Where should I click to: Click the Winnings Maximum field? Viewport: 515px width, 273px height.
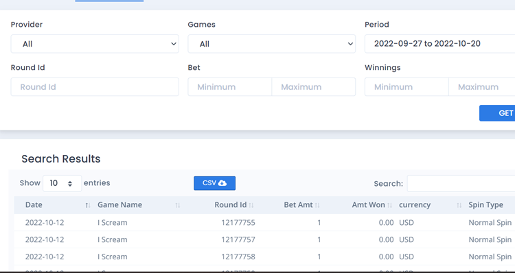pos(481,87)
